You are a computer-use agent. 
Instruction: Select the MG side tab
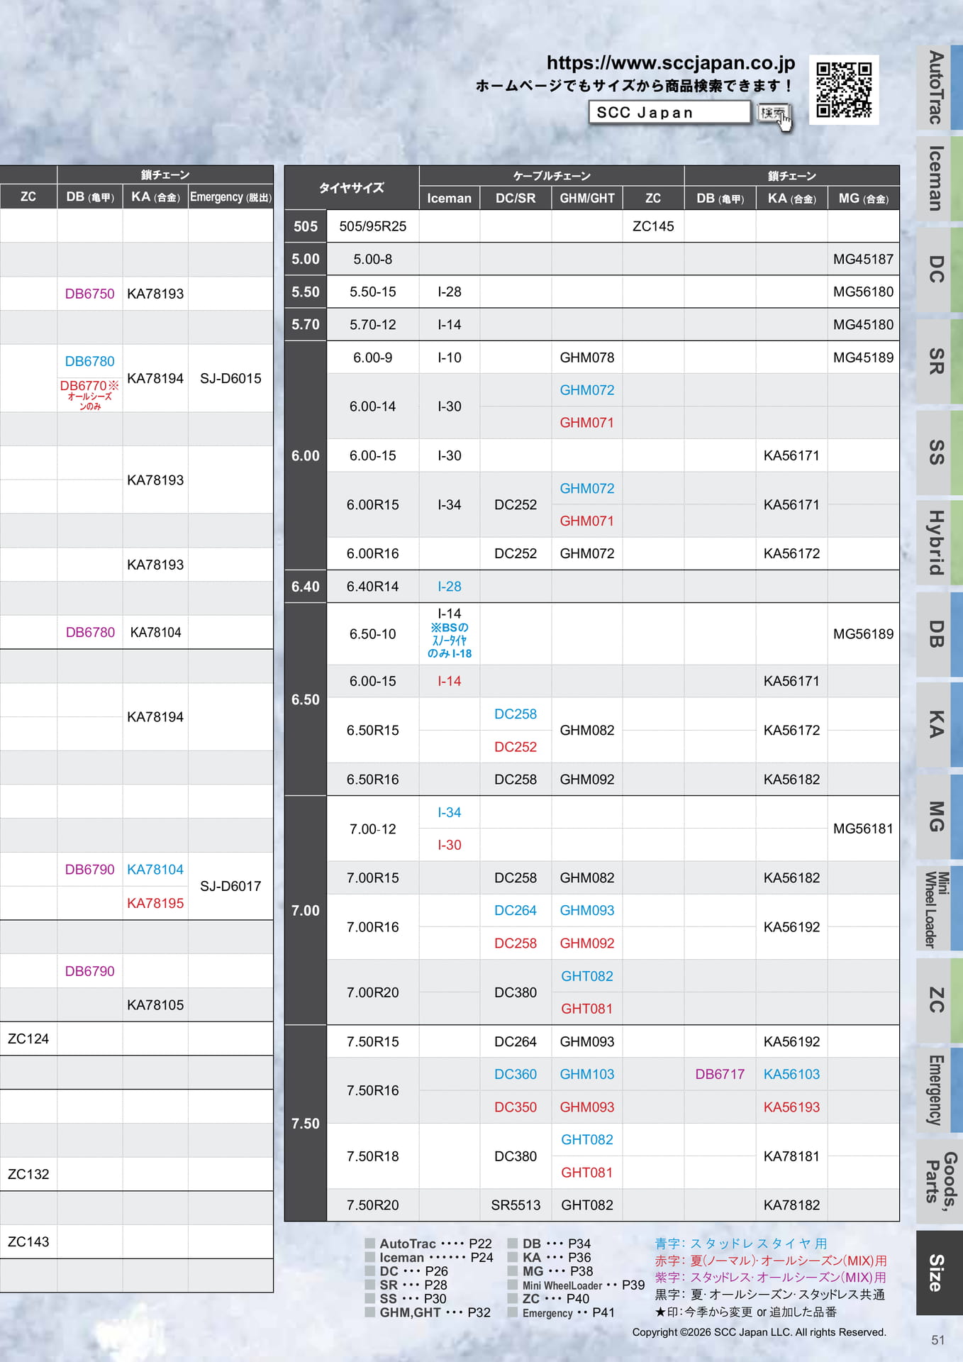pyautogui.click(x=939, y=816)
